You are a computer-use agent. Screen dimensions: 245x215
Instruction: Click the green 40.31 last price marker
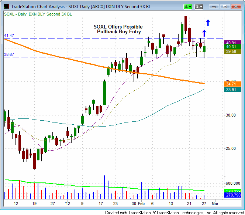tap(233, 47)
